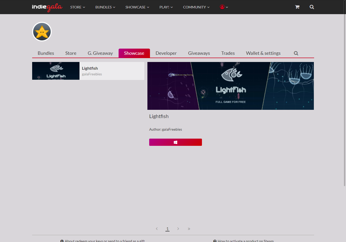
Task: Click the top bar search magnifier icon
Action: [x=312, y=7]
